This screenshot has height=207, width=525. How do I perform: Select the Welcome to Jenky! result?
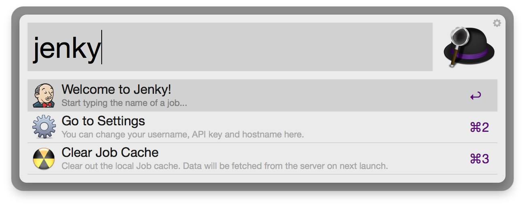point(262,95)
